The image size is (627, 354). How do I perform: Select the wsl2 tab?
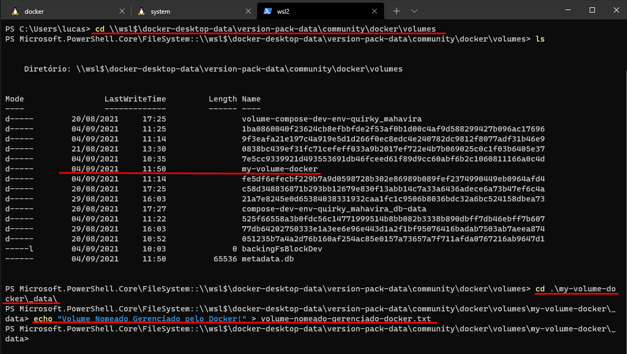[320, 11]
